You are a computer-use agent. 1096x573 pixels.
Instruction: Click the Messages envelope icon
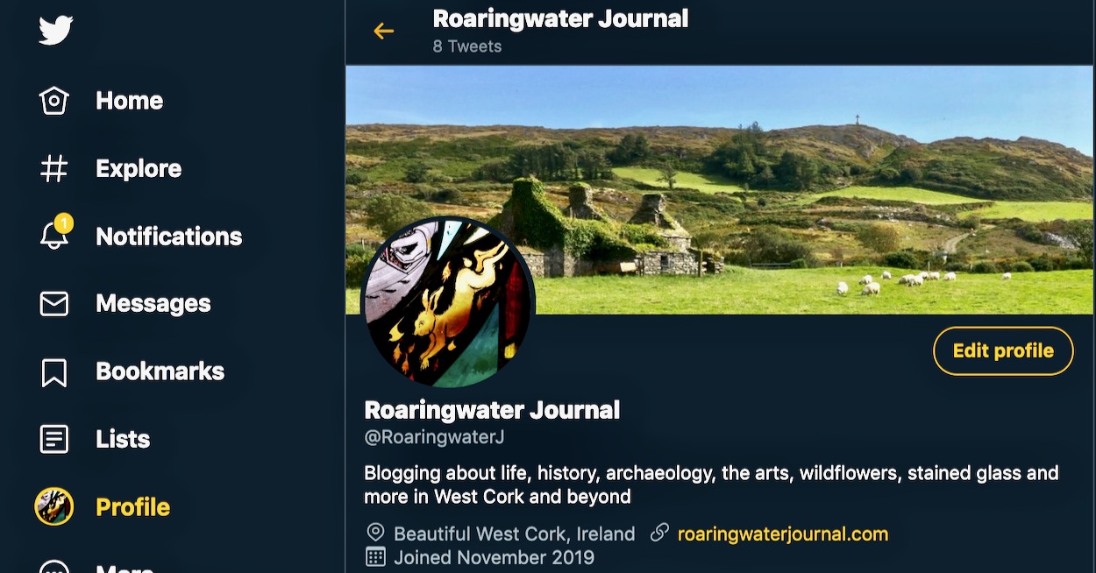(54, 303)
